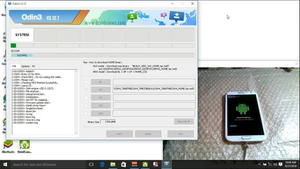Click the small purple icon in Odin banner

(164, 15)
